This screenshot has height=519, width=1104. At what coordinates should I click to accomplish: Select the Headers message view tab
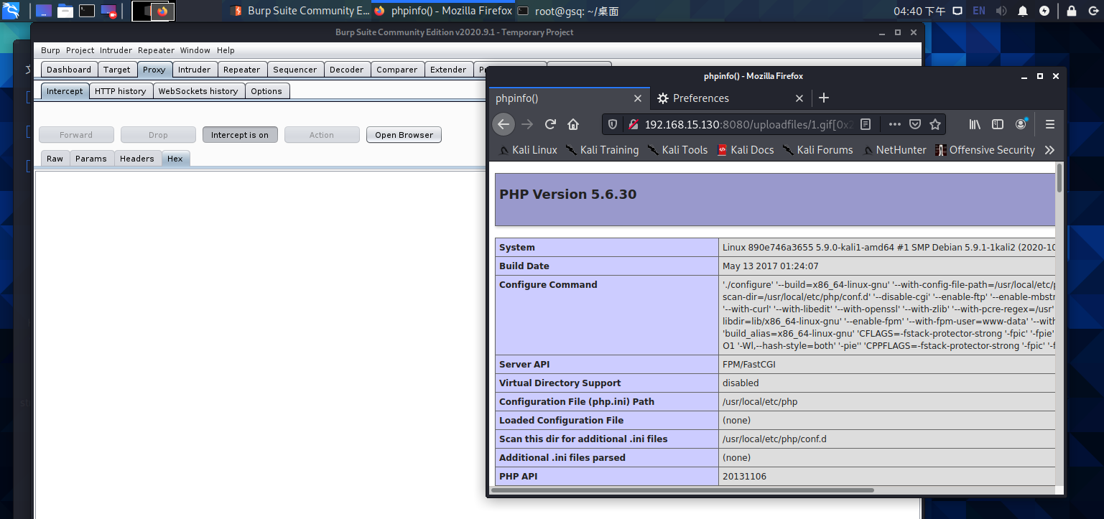tap(137, 159)
